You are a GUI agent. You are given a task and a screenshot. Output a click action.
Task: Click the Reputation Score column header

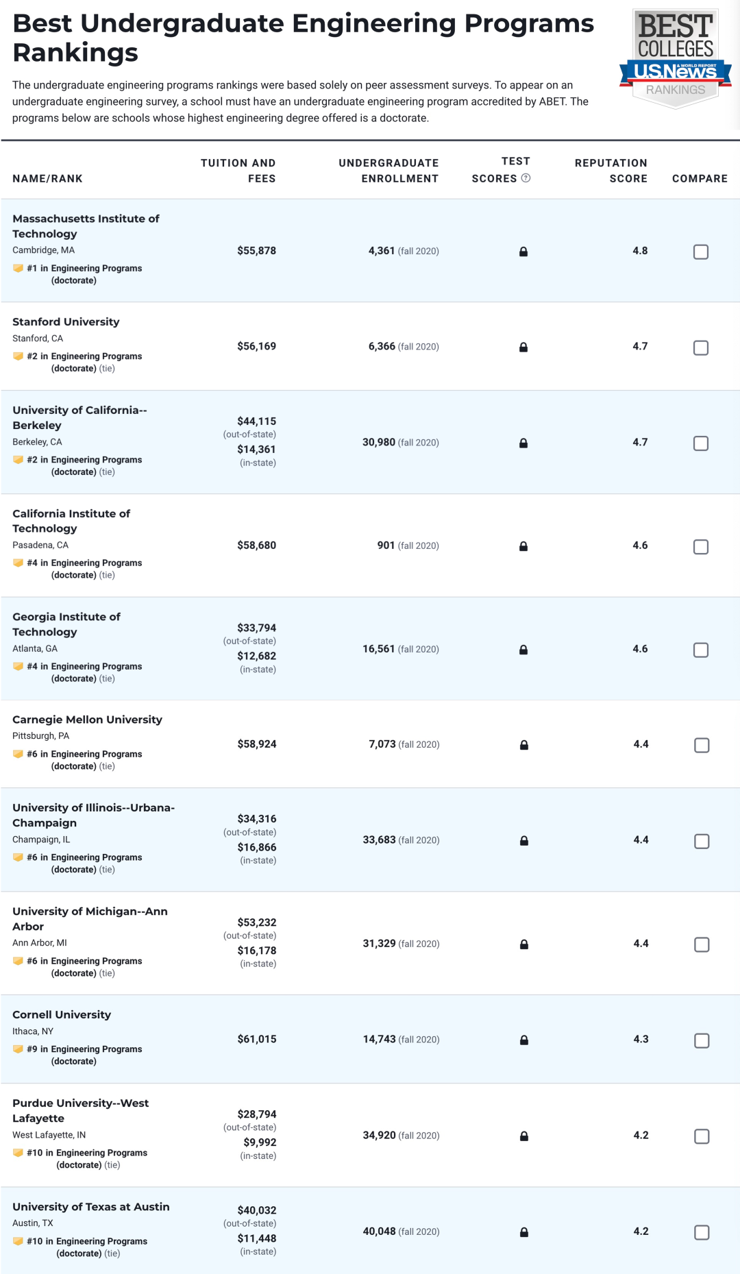pyautogui.click(x=610, y=171)
